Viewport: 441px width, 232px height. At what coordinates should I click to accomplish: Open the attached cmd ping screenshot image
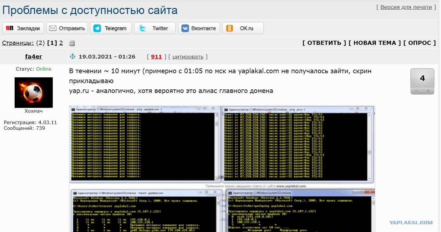click(222, 169)
